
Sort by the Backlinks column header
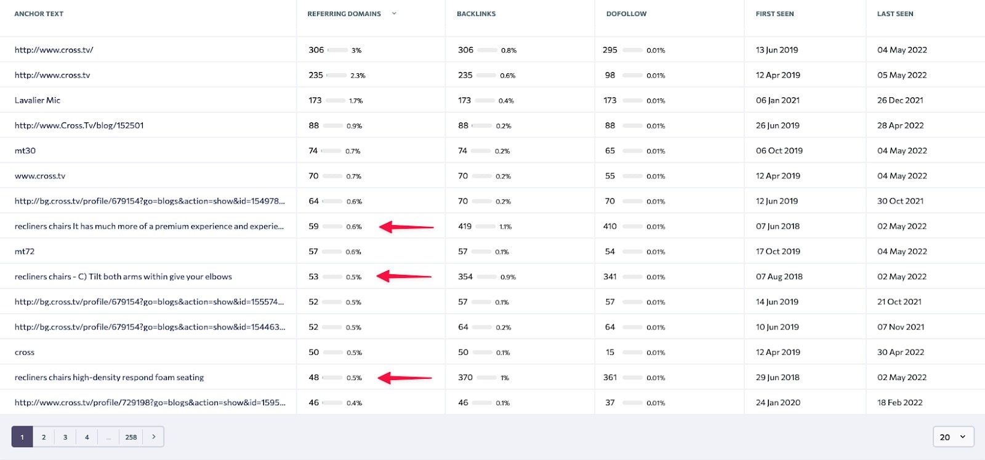coord(476,14)
